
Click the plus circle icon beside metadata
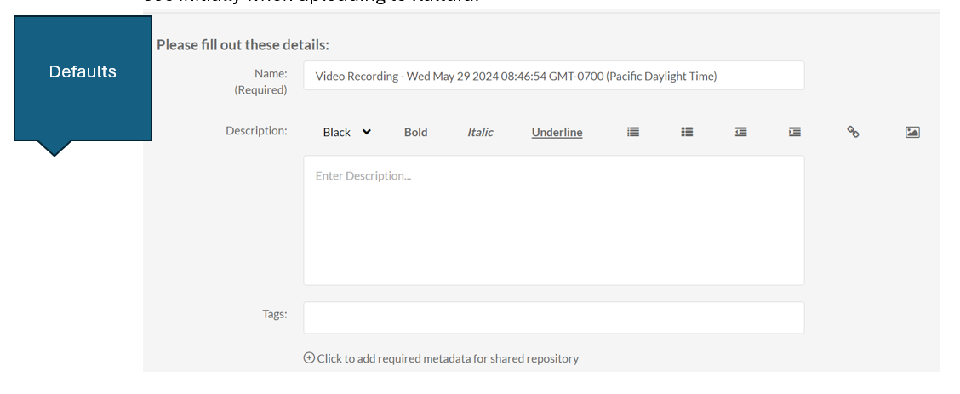(x=309, y=358)
